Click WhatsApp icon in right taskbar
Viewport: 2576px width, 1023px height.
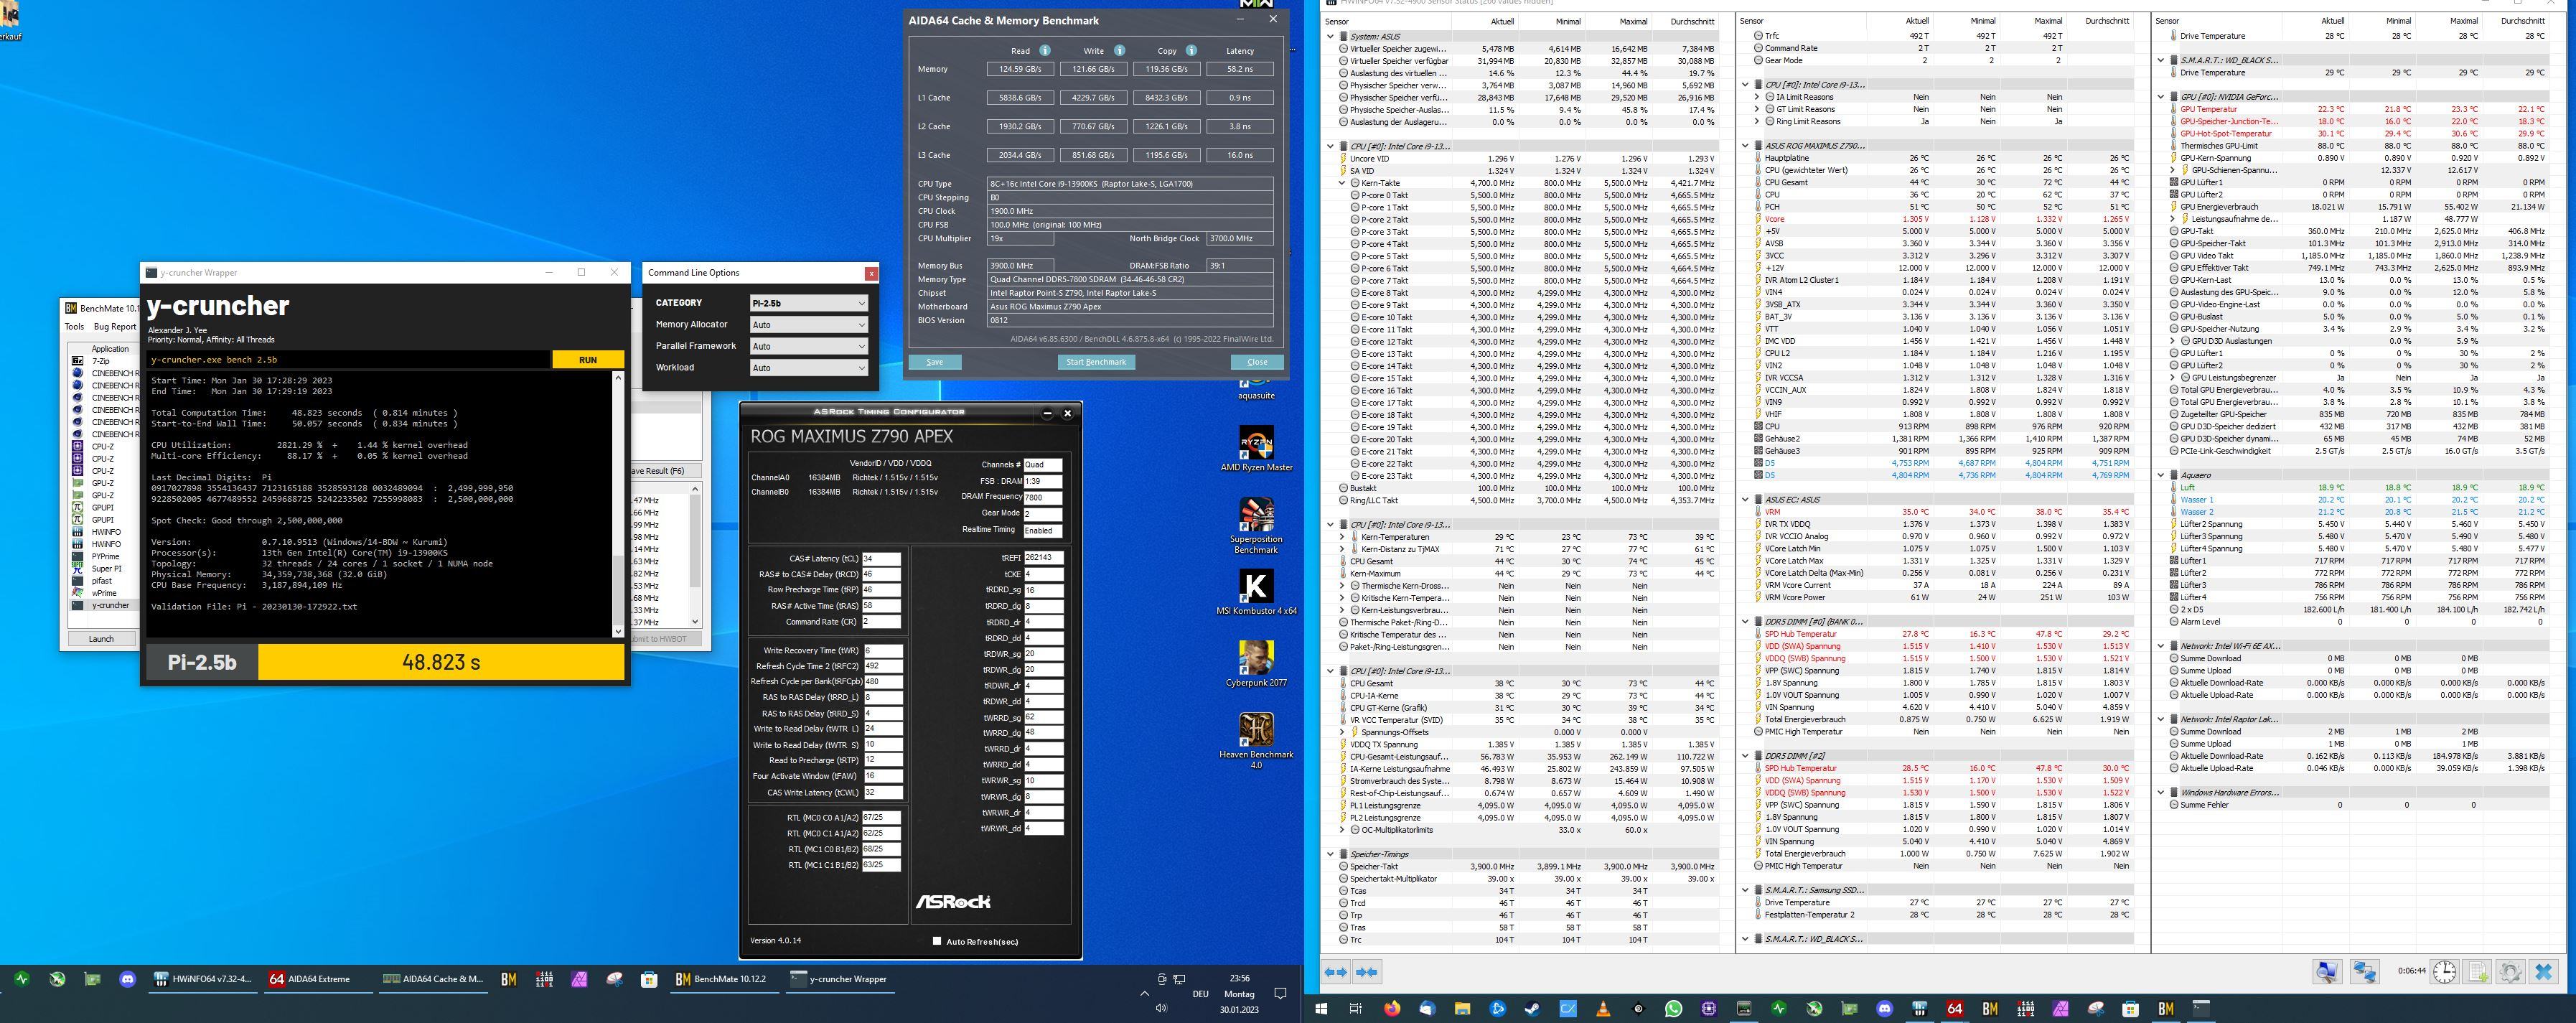(x=1673, y=1009)
